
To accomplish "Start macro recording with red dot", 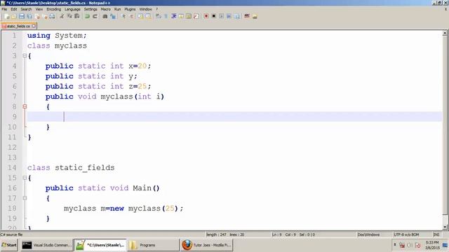I will [x=206, y=16].
